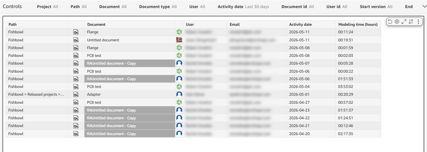Click the document icon in the 03:53:02 row
This screenshot has width=427, height=152.
coord(76,87)
